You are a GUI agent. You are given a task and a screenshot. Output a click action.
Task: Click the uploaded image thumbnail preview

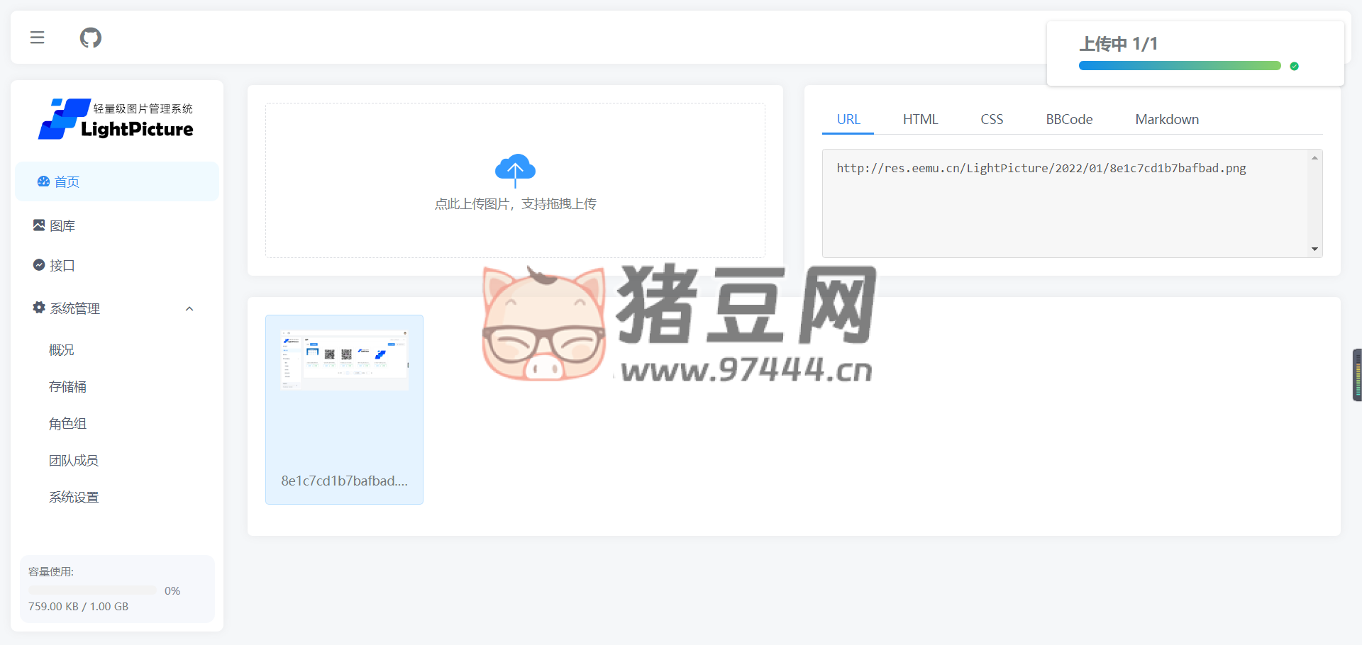[344, 359]
